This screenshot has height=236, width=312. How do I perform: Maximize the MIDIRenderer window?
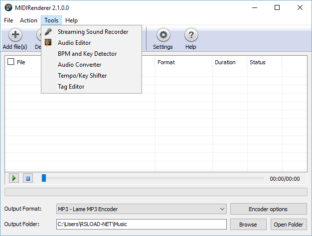277,8
